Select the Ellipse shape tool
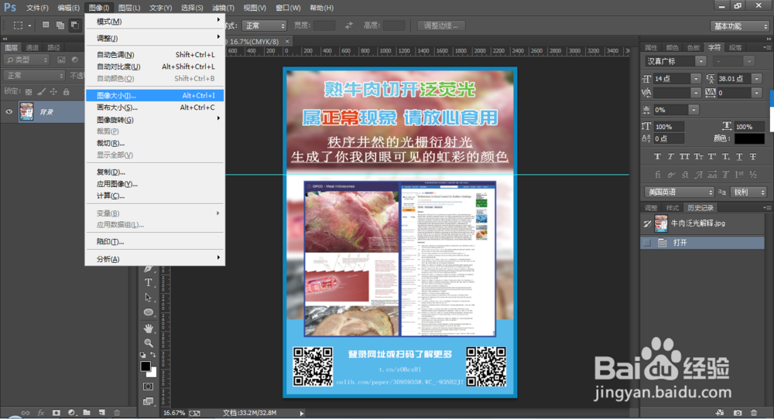 point(148,312)
